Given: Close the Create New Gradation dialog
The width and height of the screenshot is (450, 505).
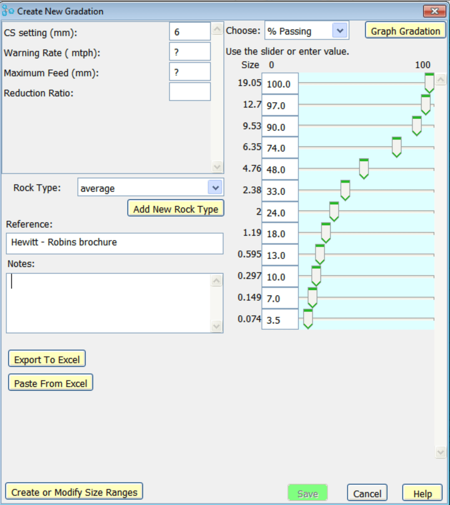Looking at the screenshot, I should tap(434, 11).
